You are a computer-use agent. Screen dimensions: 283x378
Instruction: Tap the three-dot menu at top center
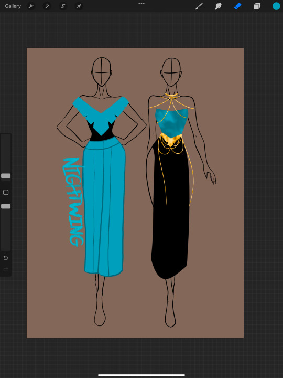pyautogui.click(x=141, y=3)
